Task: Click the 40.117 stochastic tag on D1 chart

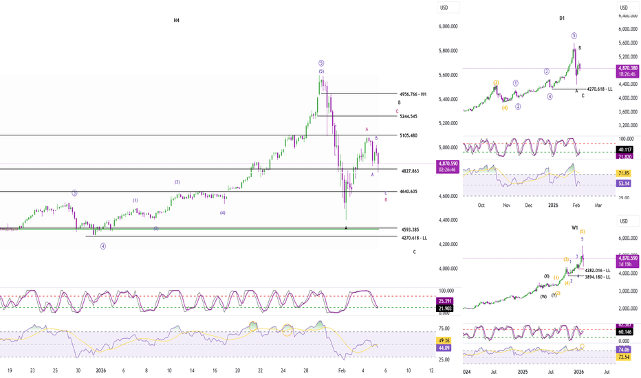Action: tap(625, 150)
